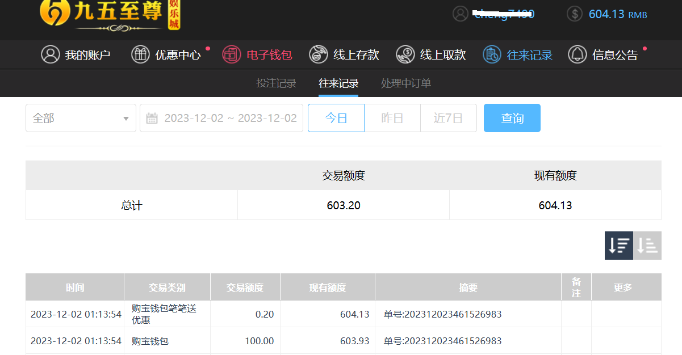
Task: Click the 现有额度 summary header
Action: (555, 176)
